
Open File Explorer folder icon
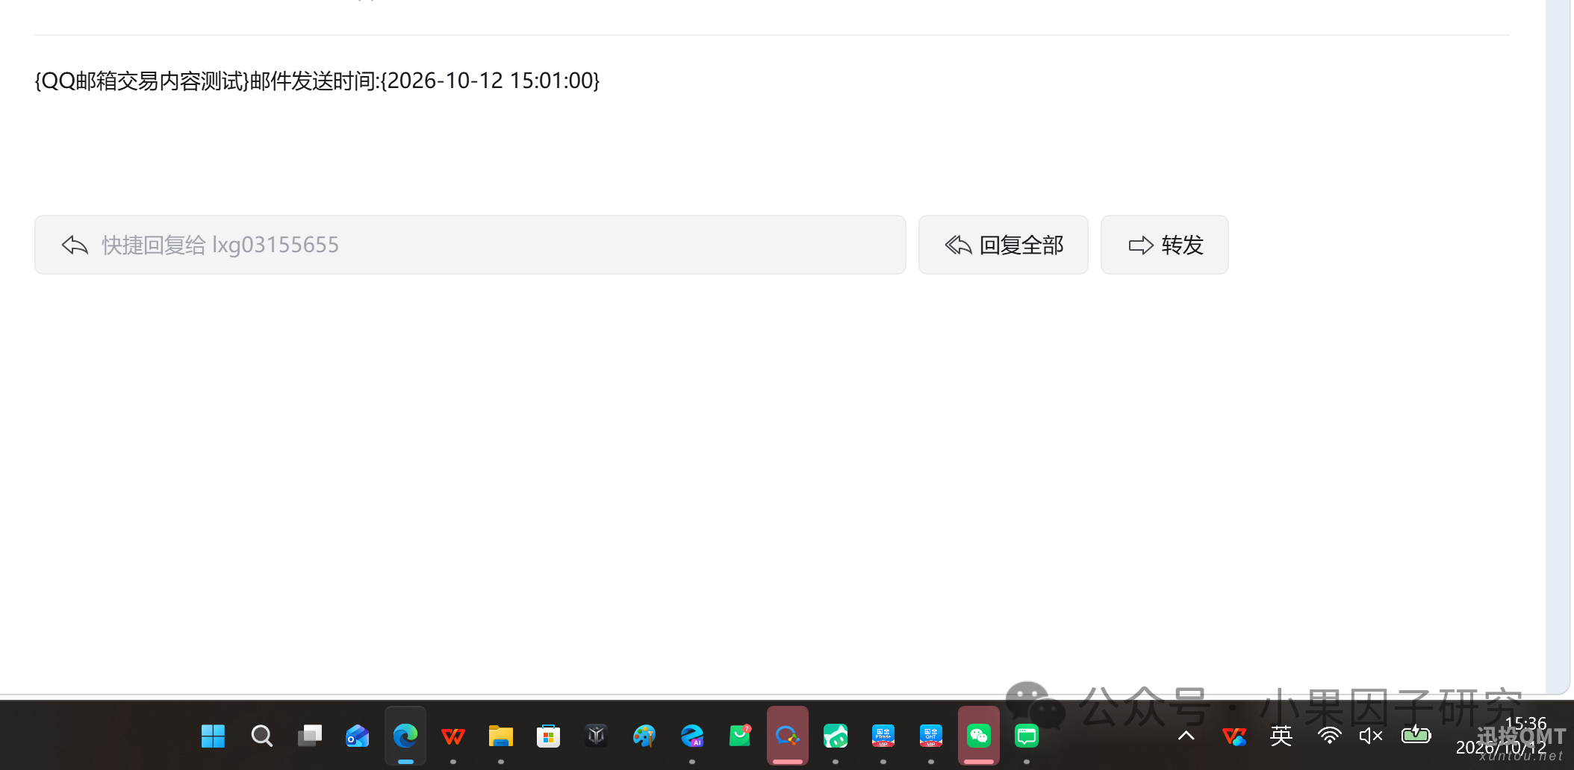[500, 736]
